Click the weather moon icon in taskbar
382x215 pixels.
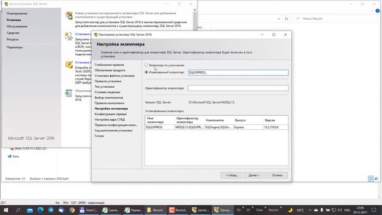coord(290,210)
